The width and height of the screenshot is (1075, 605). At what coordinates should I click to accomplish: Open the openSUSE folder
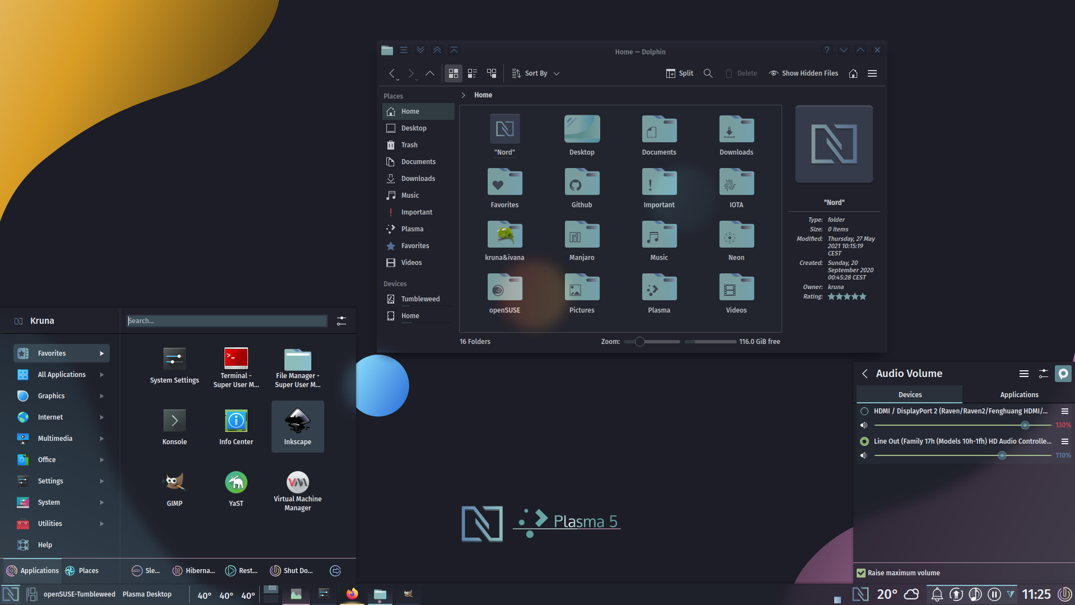(x=504, y=294)
